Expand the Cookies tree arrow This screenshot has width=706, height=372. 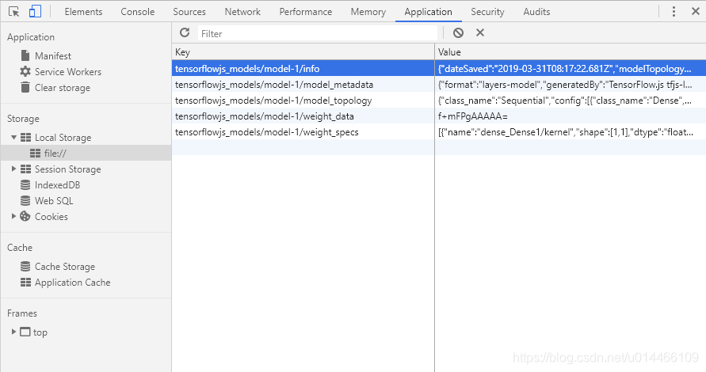(x=13, y=216)
